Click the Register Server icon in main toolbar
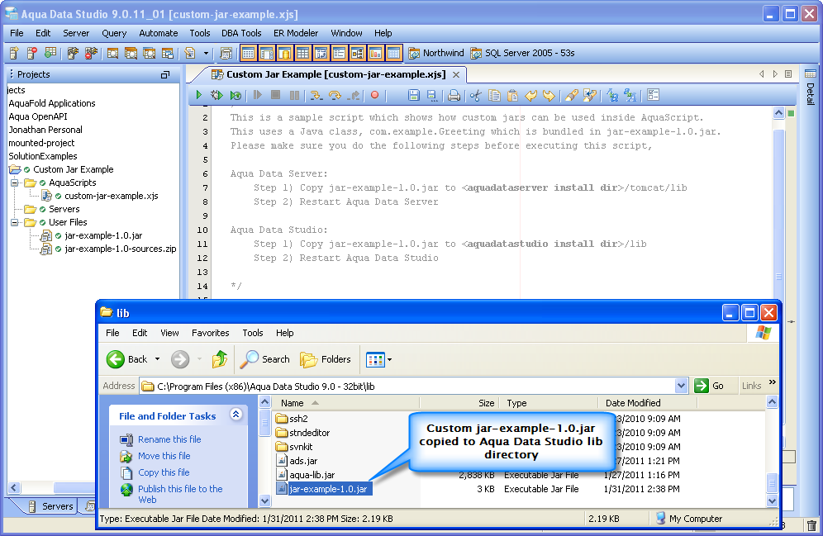 pyautogui.click(x=14, y=53)
